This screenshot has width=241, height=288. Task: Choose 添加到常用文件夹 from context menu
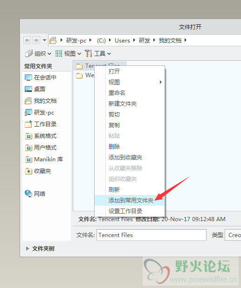click(130, 200)
